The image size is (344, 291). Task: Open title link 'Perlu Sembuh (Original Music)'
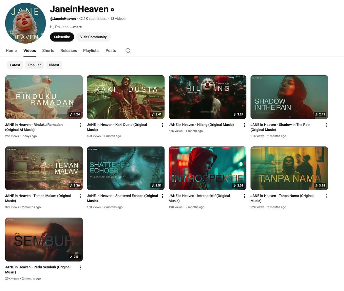38,269
